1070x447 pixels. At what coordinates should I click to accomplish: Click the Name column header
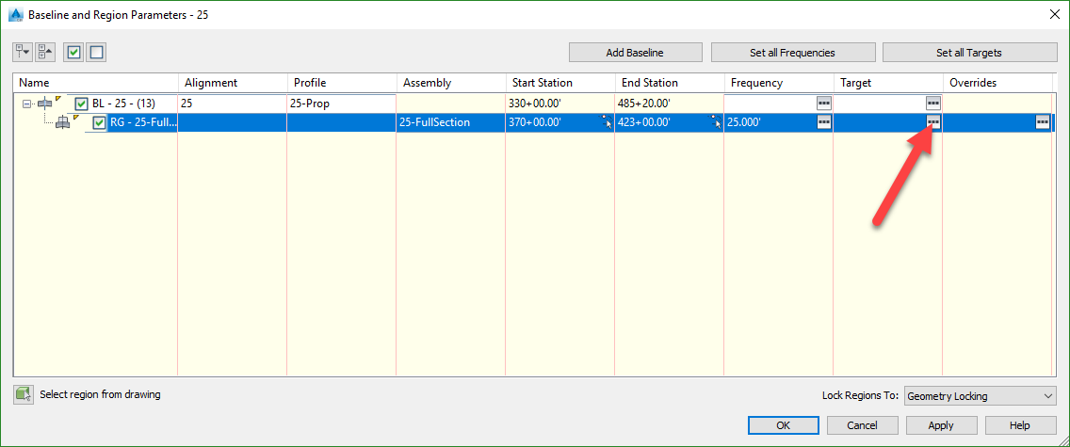coord(95,83)
